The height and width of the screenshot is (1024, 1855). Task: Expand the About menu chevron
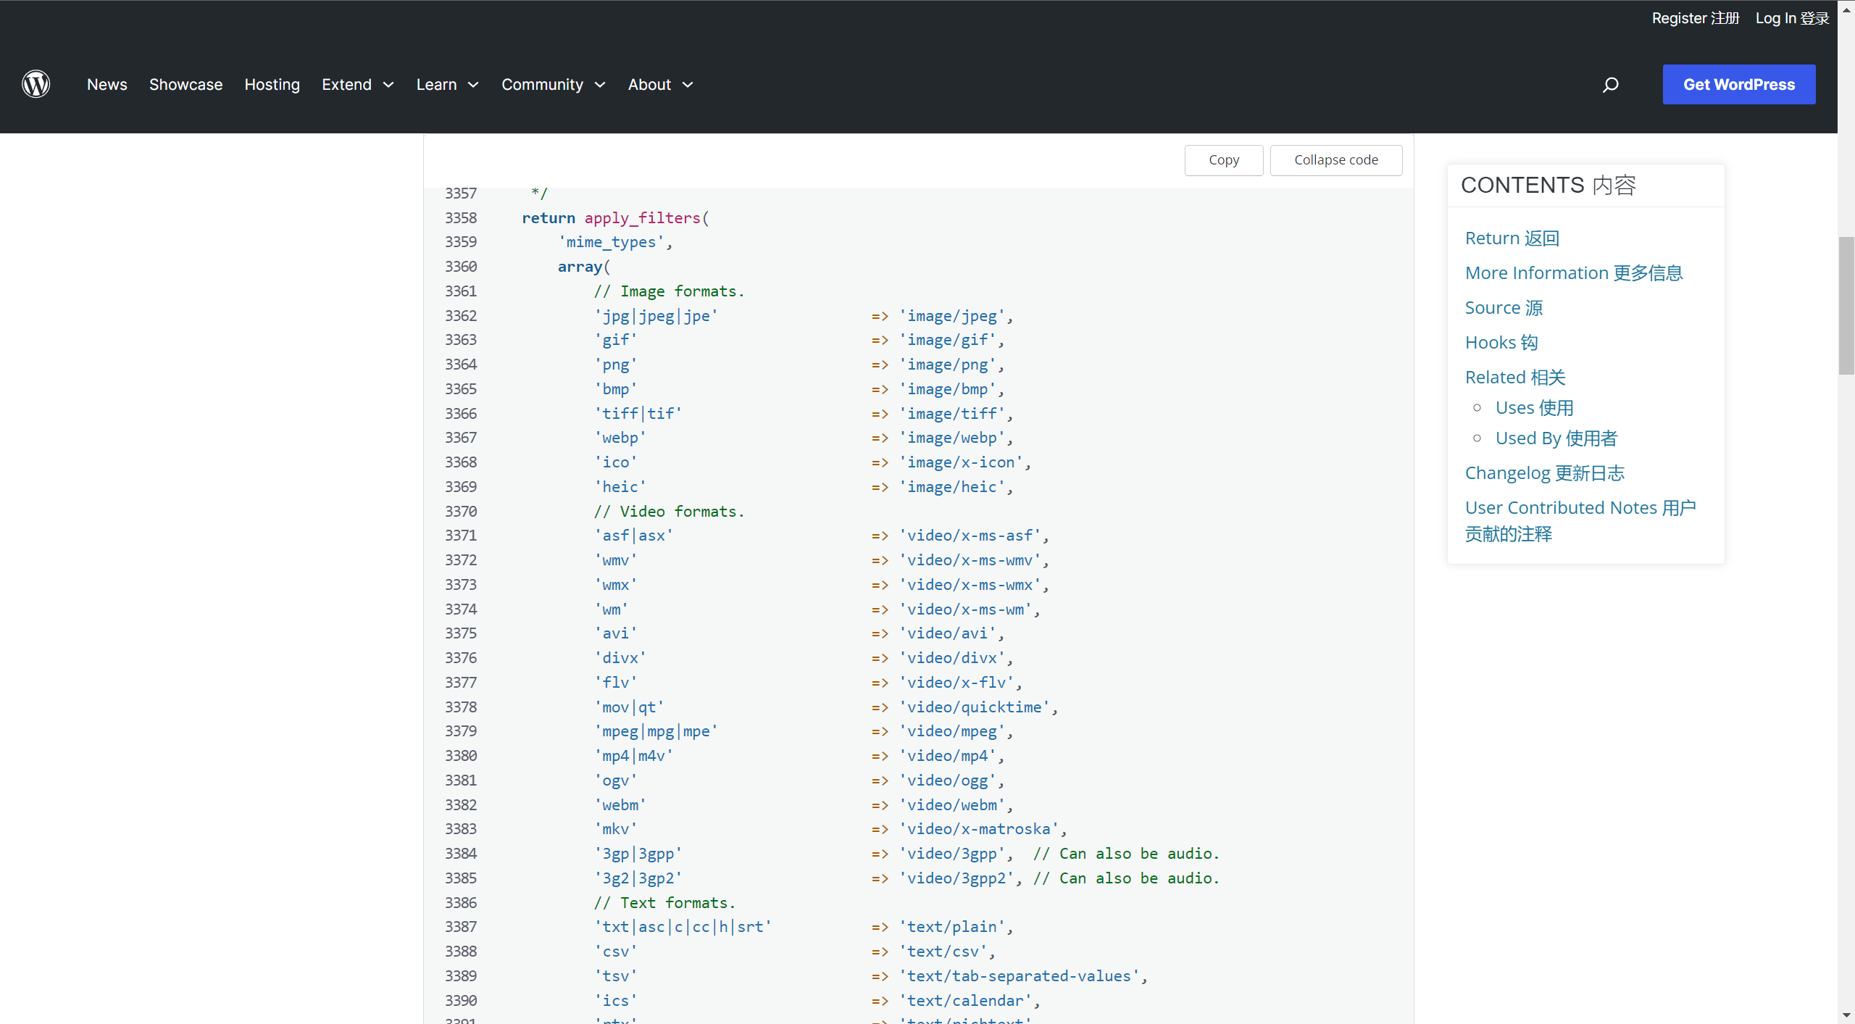click(x=688, y=85)
